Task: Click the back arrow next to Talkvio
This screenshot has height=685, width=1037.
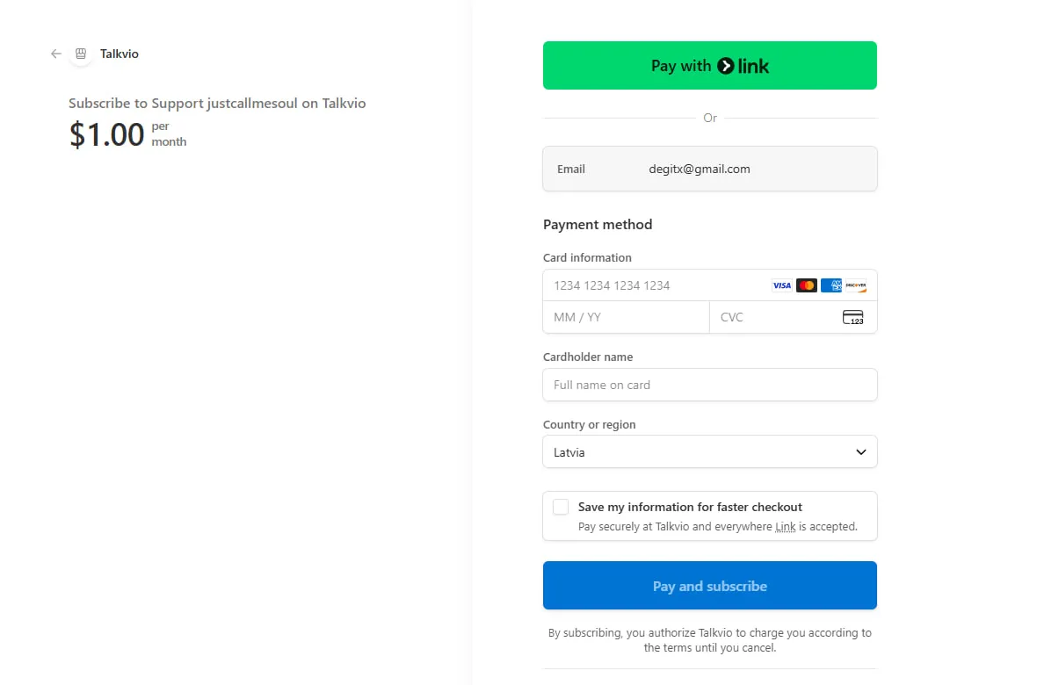Action: click(56, 54)
